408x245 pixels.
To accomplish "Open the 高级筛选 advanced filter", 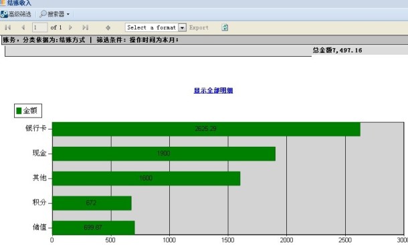I will click(16, 14).
